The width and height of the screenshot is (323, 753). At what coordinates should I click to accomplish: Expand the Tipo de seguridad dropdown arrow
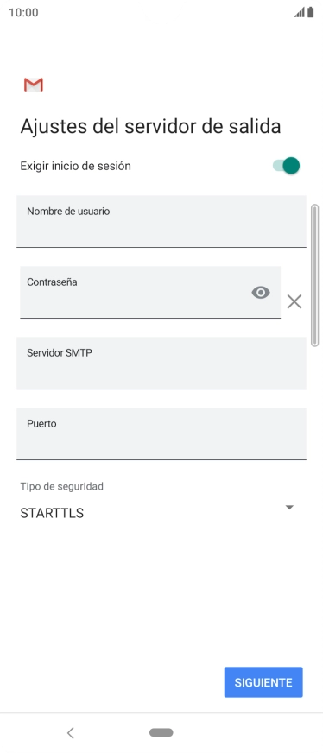289,507
